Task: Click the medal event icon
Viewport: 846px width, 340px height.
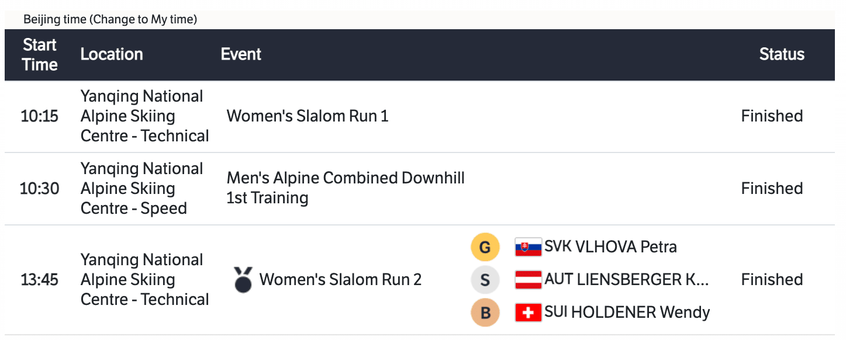Action: coord(243,280)
